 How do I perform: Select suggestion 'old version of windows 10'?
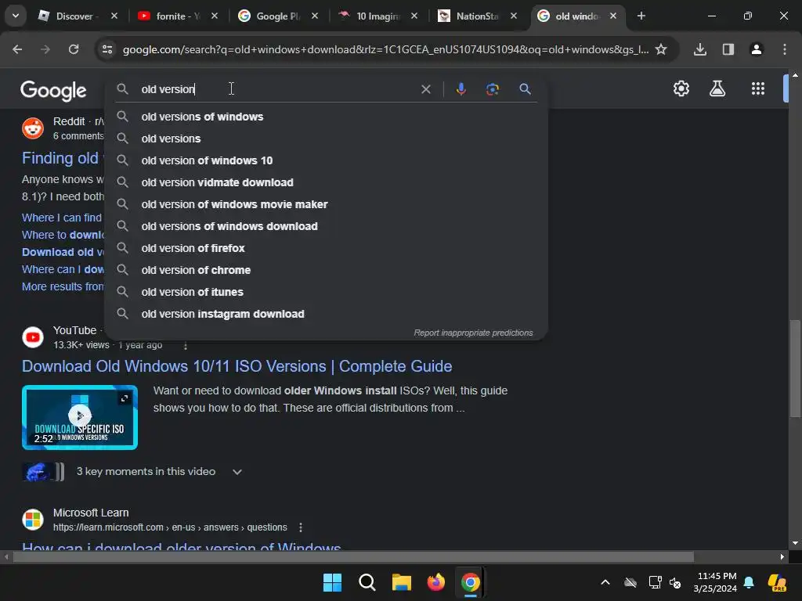click(x=327, y=160)
